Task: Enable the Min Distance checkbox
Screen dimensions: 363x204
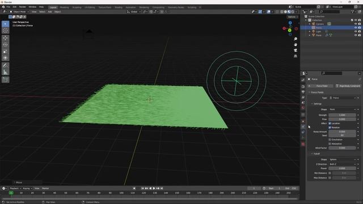Action: (330, 173)
